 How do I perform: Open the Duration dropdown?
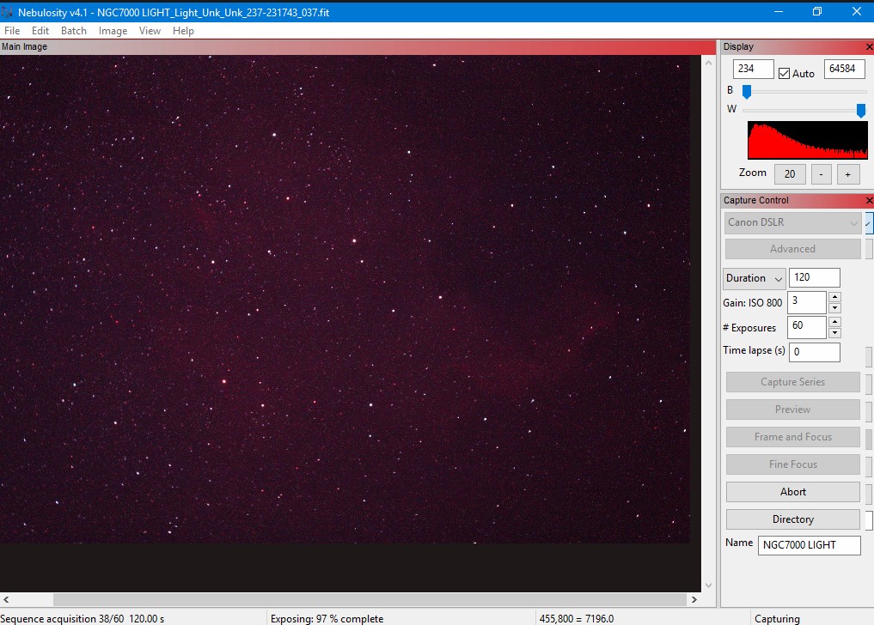tap(755, 278)
